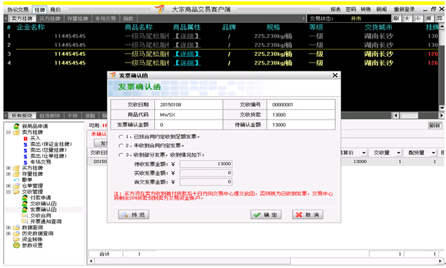Viewport: 446px width, 268px height.
Task: Click the 确定 confirm button
Action: coord(266,215)
